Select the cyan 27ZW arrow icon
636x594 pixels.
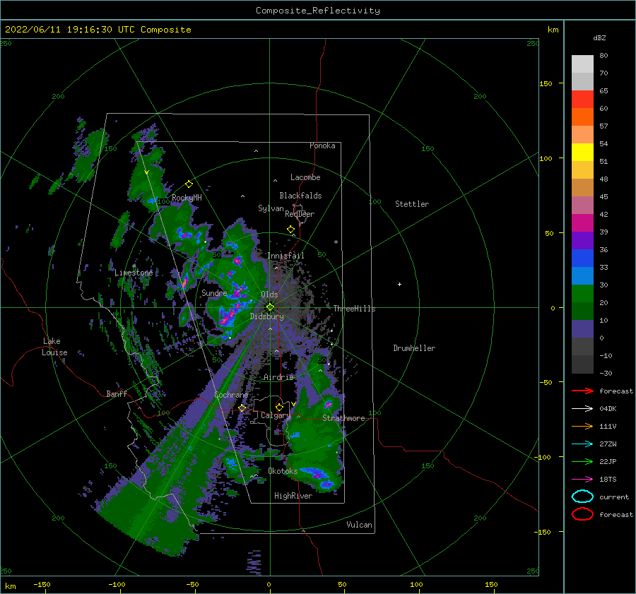tap(582, 444)
